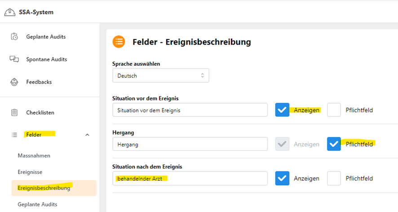Open the Sprache auswählen Deutsch dropdown

coord(161,76)
